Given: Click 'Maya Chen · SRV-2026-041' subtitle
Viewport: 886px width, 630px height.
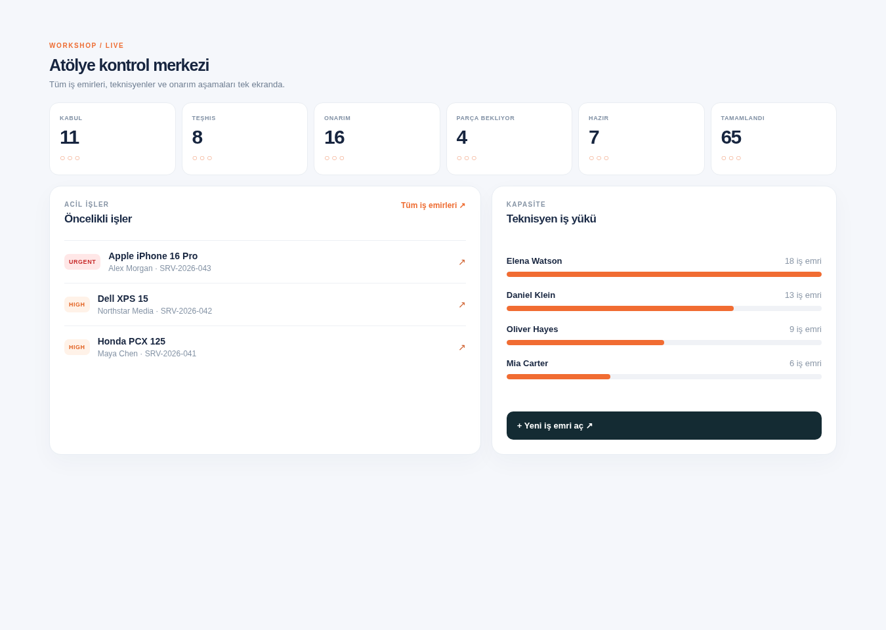Looking at the screenshot, I should 147,354.
